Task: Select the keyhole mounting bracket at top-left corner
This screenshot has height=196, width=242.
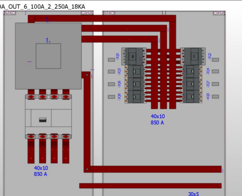Action: pyautogui.click(x=10, y=13)
